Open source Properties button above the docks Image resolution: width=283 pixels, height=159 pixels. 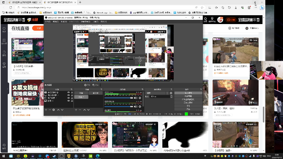tap(87, 85)
